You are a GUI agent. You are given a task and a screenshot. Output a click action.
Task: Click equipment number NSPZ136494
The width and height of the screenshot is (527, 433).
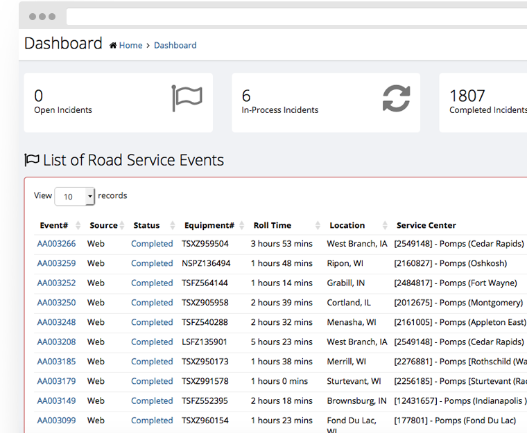pyautogui.click(x=206, y=263)
